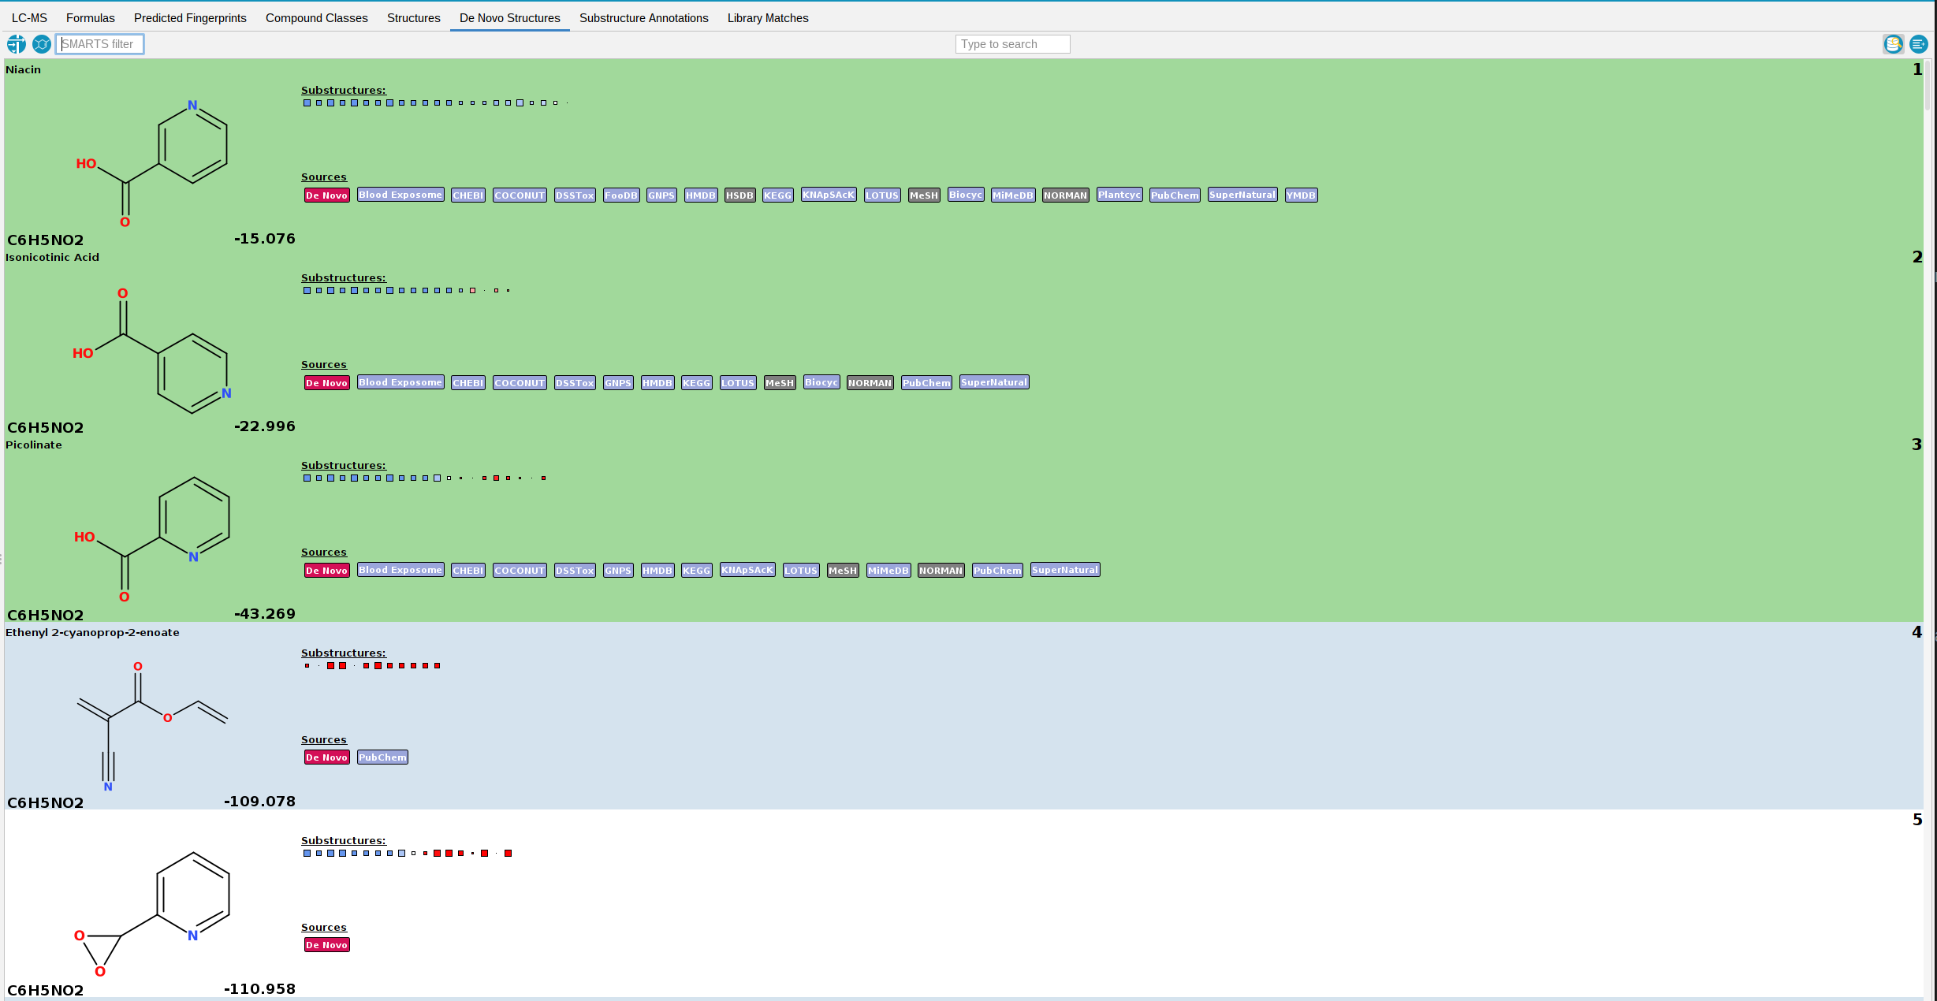Screen dimensions: 1937x1001
Task: Click the Type to search field
Action: 1012,43
